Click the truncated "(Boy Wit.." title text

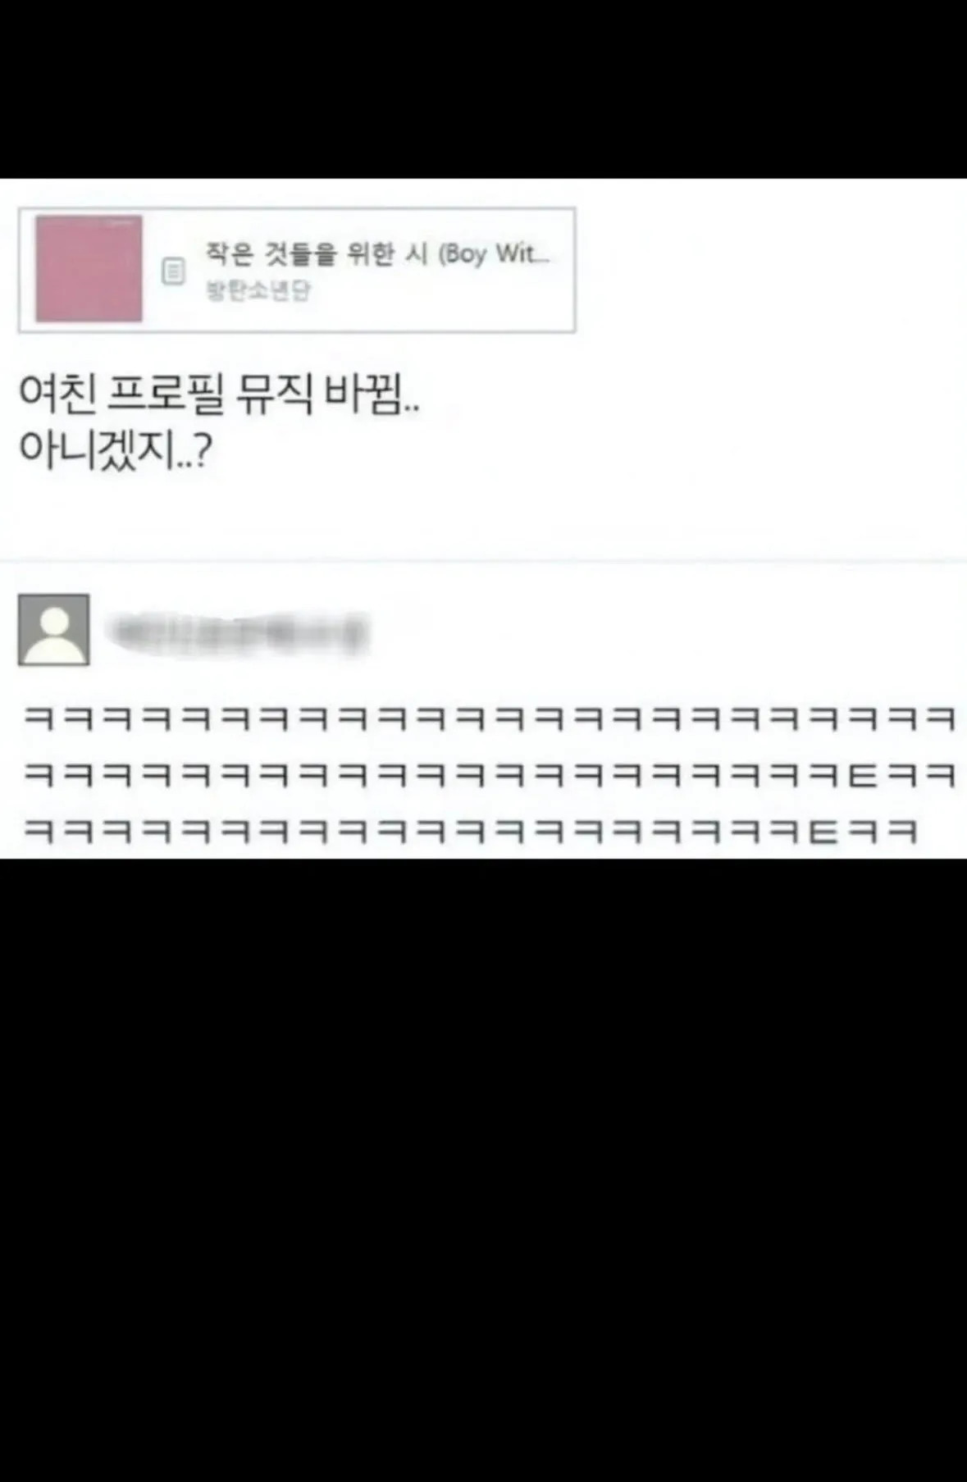[x=495, y=254]
